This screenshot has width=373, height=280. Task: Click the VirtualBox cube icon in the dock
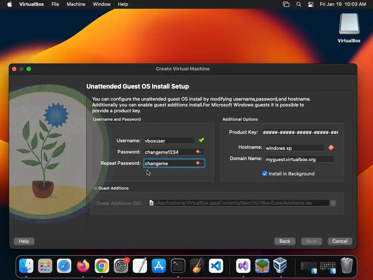pyautogui.click(x=281, y=266)
